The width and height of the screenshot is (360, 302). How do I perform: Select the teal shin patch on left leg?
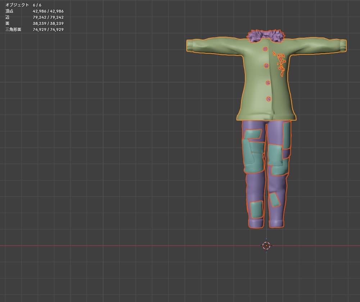[256, 209]
